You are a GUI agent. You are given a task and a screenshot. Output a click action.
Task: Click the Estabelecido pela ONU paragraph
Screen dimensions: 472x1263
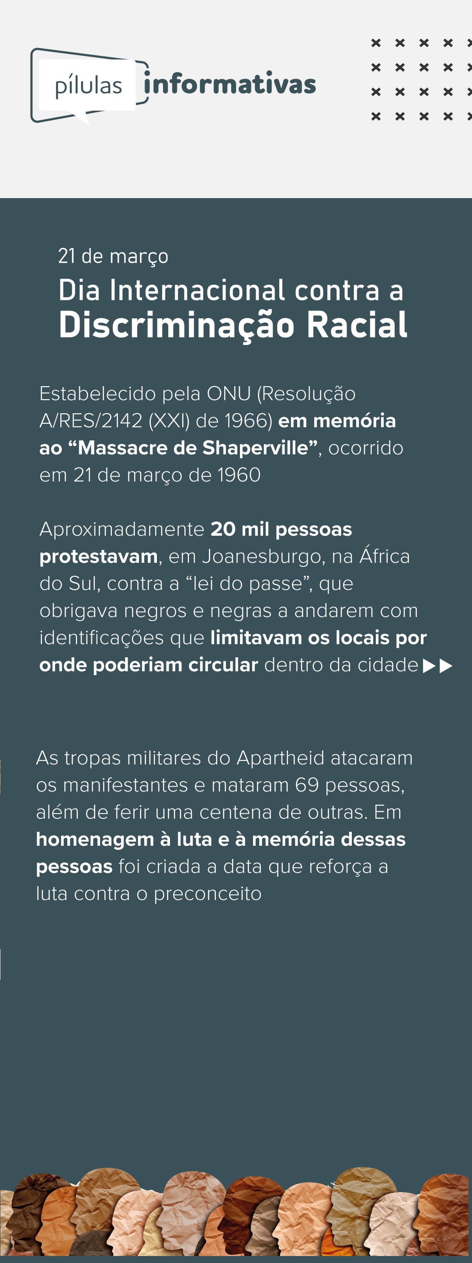[x=221, y=434]
